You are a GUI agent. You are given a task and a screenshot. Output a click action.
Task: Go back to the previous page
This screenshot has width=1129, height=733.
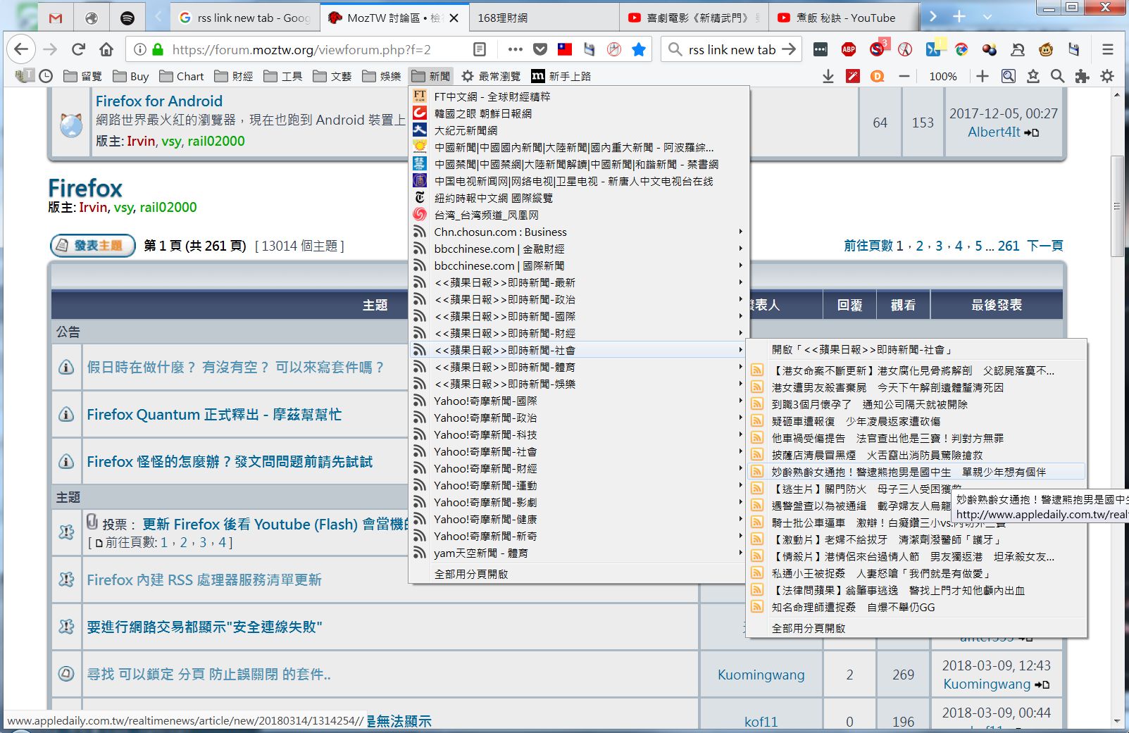click(x=21, y=49)
